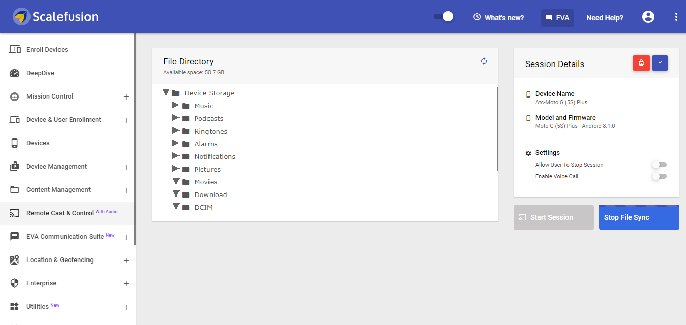Click the red lock button in Session Details

pos(641,63)
